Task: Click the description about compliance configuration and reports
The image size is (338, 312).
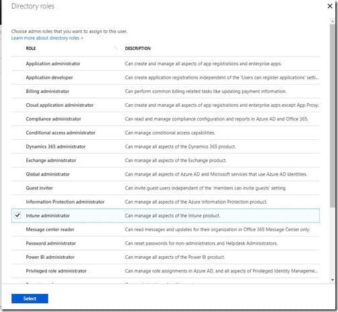Action: point(217,119)
